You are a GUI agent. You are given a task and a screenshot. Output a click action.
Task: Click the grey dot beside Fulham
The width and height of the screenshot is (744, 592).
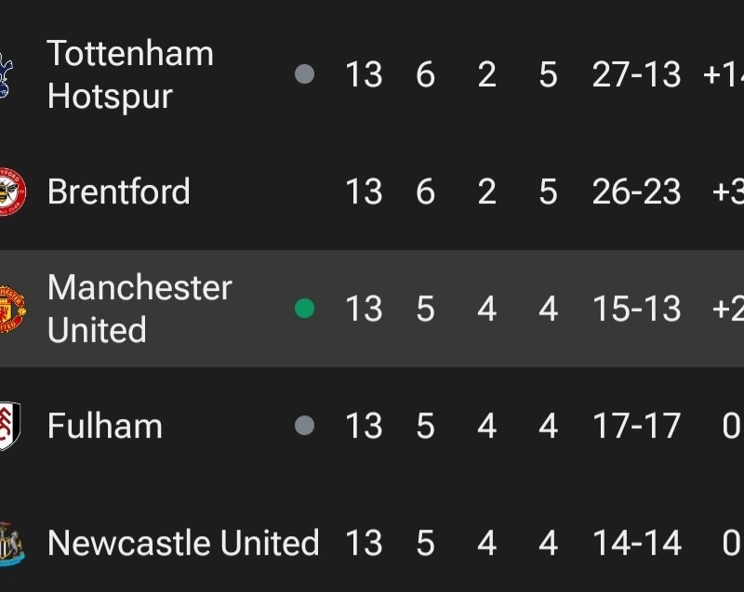[x=304, y=426]
